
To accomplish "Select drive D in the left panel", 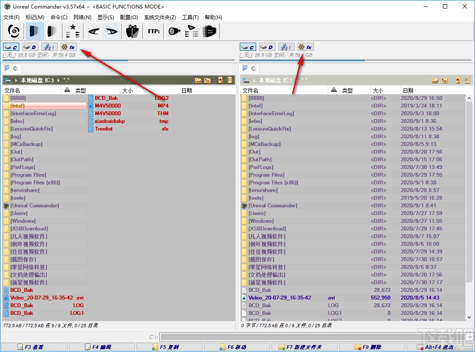I will (30, 47).
